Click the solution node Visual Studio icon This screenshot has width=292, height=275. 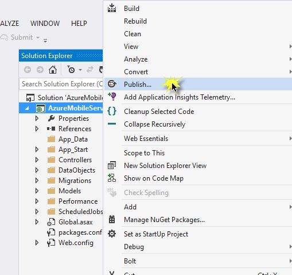pos(30,98)
